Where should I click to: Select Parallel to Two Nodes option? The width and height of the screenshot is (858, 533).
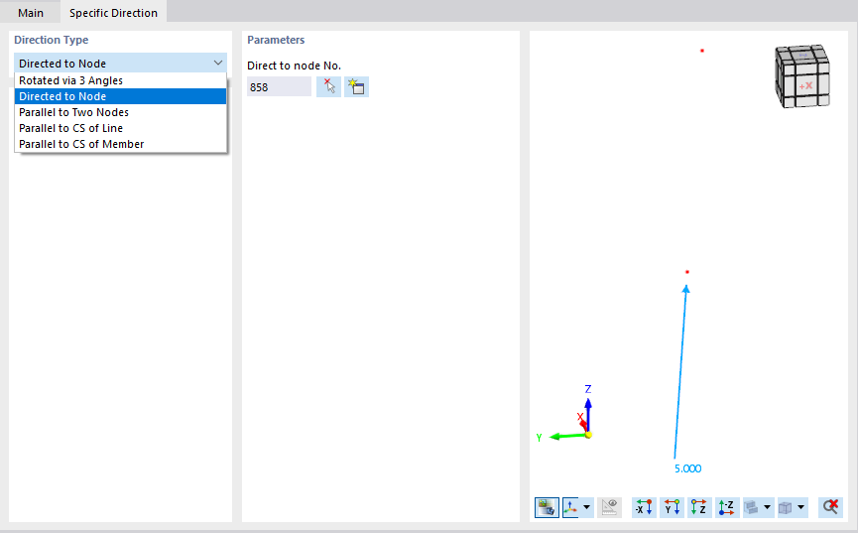click(120, 112)
